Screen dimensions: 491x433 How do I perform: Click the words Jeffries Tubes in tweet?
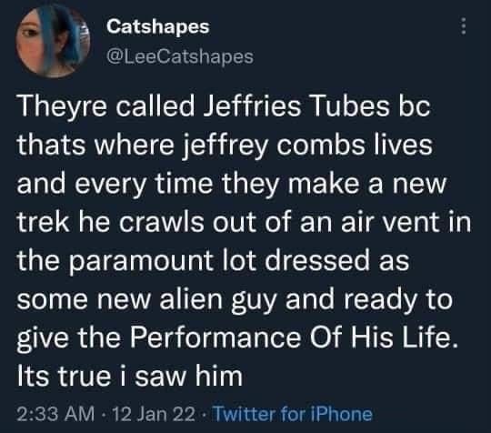pyautogui.click(x=296, y=106)
